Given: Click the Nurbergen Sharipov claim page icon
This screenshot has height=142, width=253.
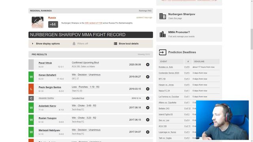Looking at the screenshot, I should click(x=162, y=16).
